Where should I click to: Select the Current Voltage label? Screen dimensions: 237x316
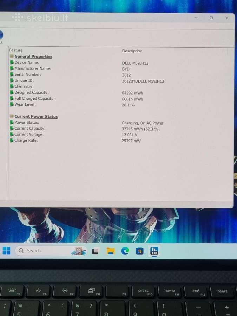click(x=29, y=134)
